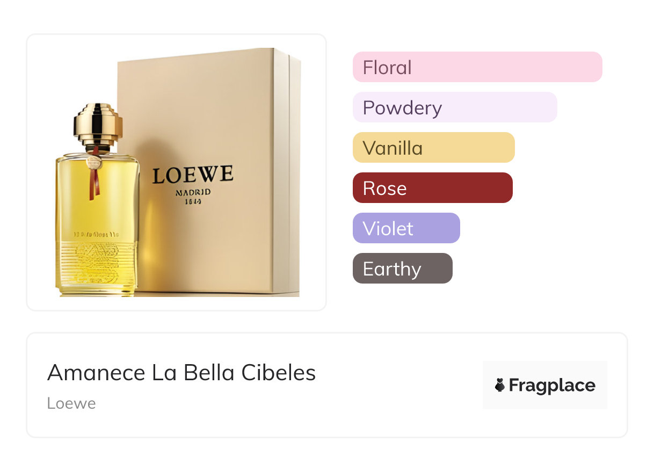The height and width of the screenshot is (464, 654).
Task: Select the Floral accord bar
Action: [477, 67]
